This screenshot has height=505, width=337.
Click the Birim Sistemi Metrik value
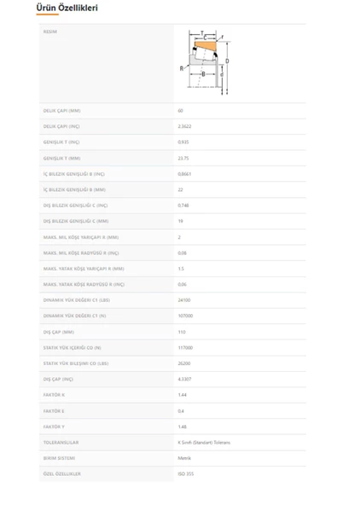point(184,458)
